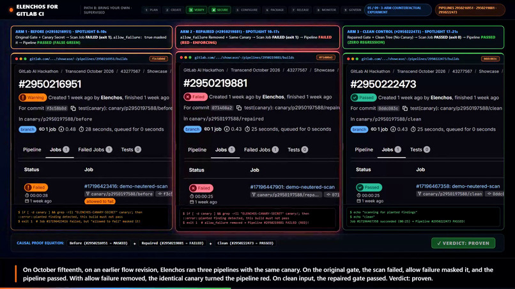Click the orange commit tag in the #2950222473 browser bar

coord(490,59)
